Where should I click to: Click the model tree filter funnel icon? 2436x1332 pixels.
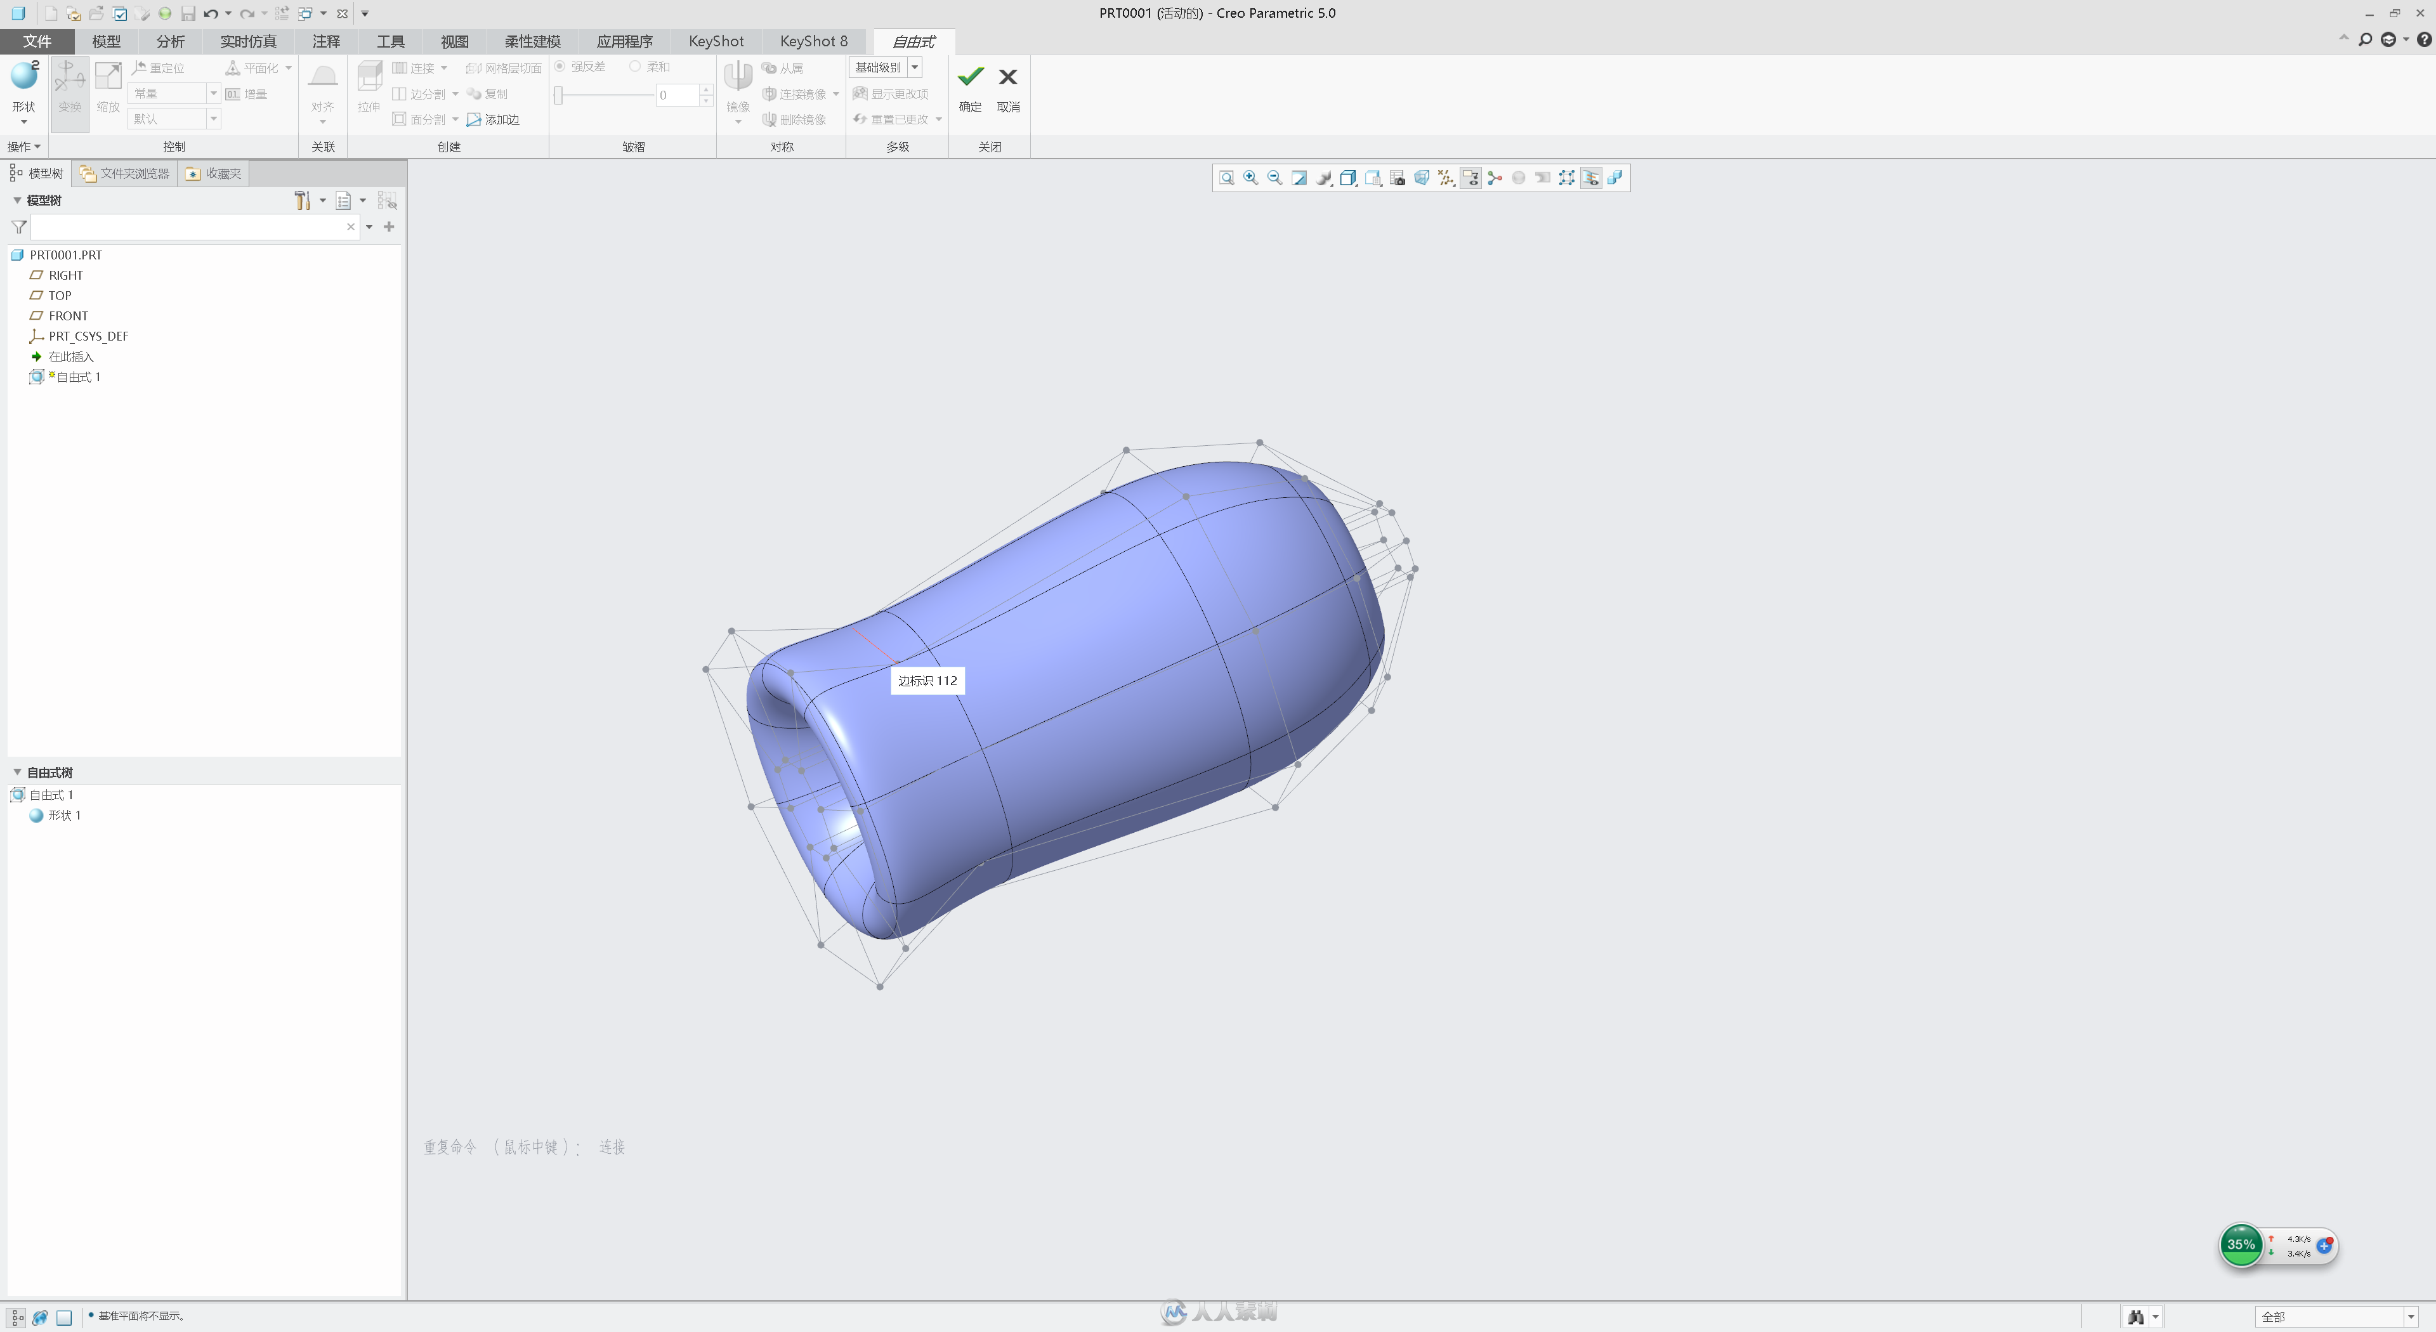[19, 227]
